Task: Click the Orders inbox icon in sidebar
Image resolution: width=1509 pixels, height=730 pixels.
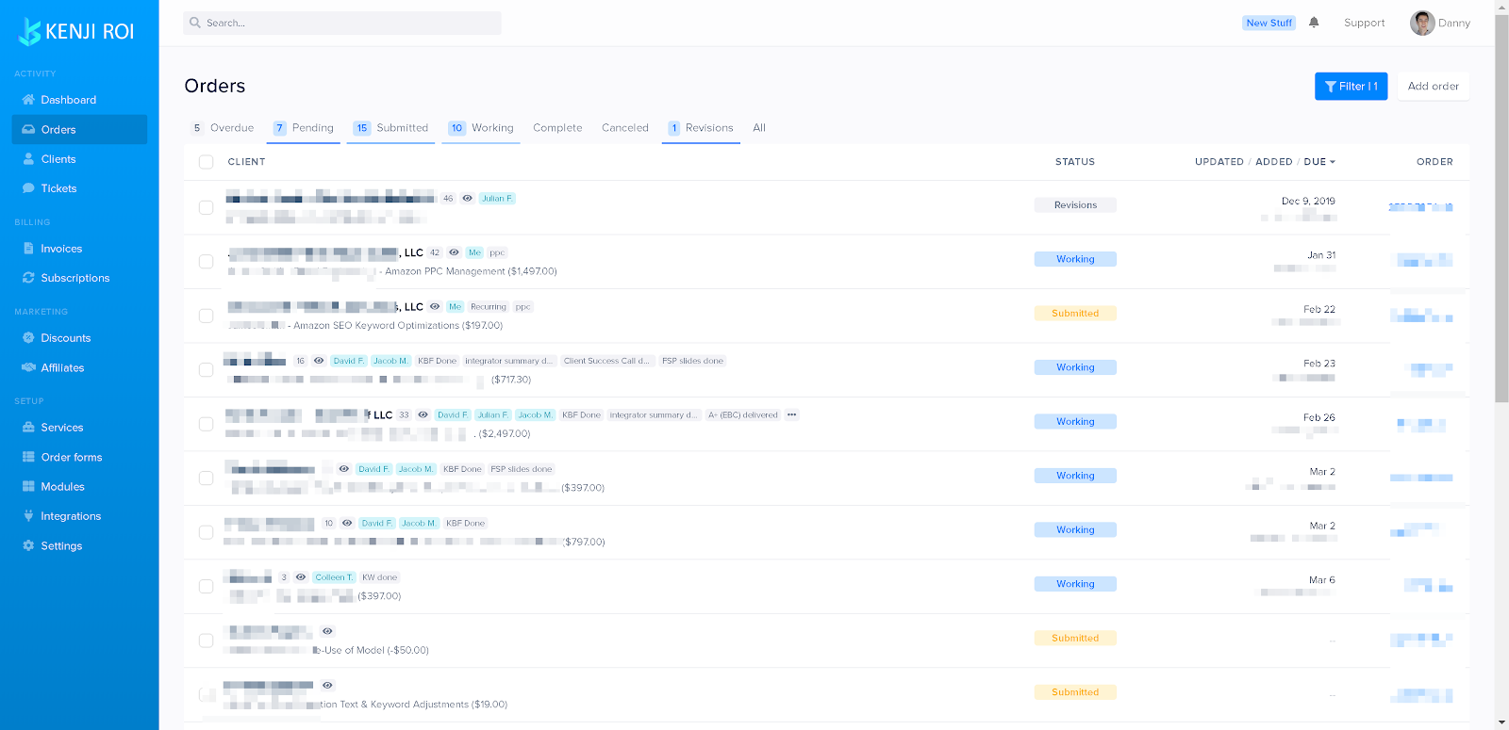Action: pyautogui.click(x=28, y=130)
